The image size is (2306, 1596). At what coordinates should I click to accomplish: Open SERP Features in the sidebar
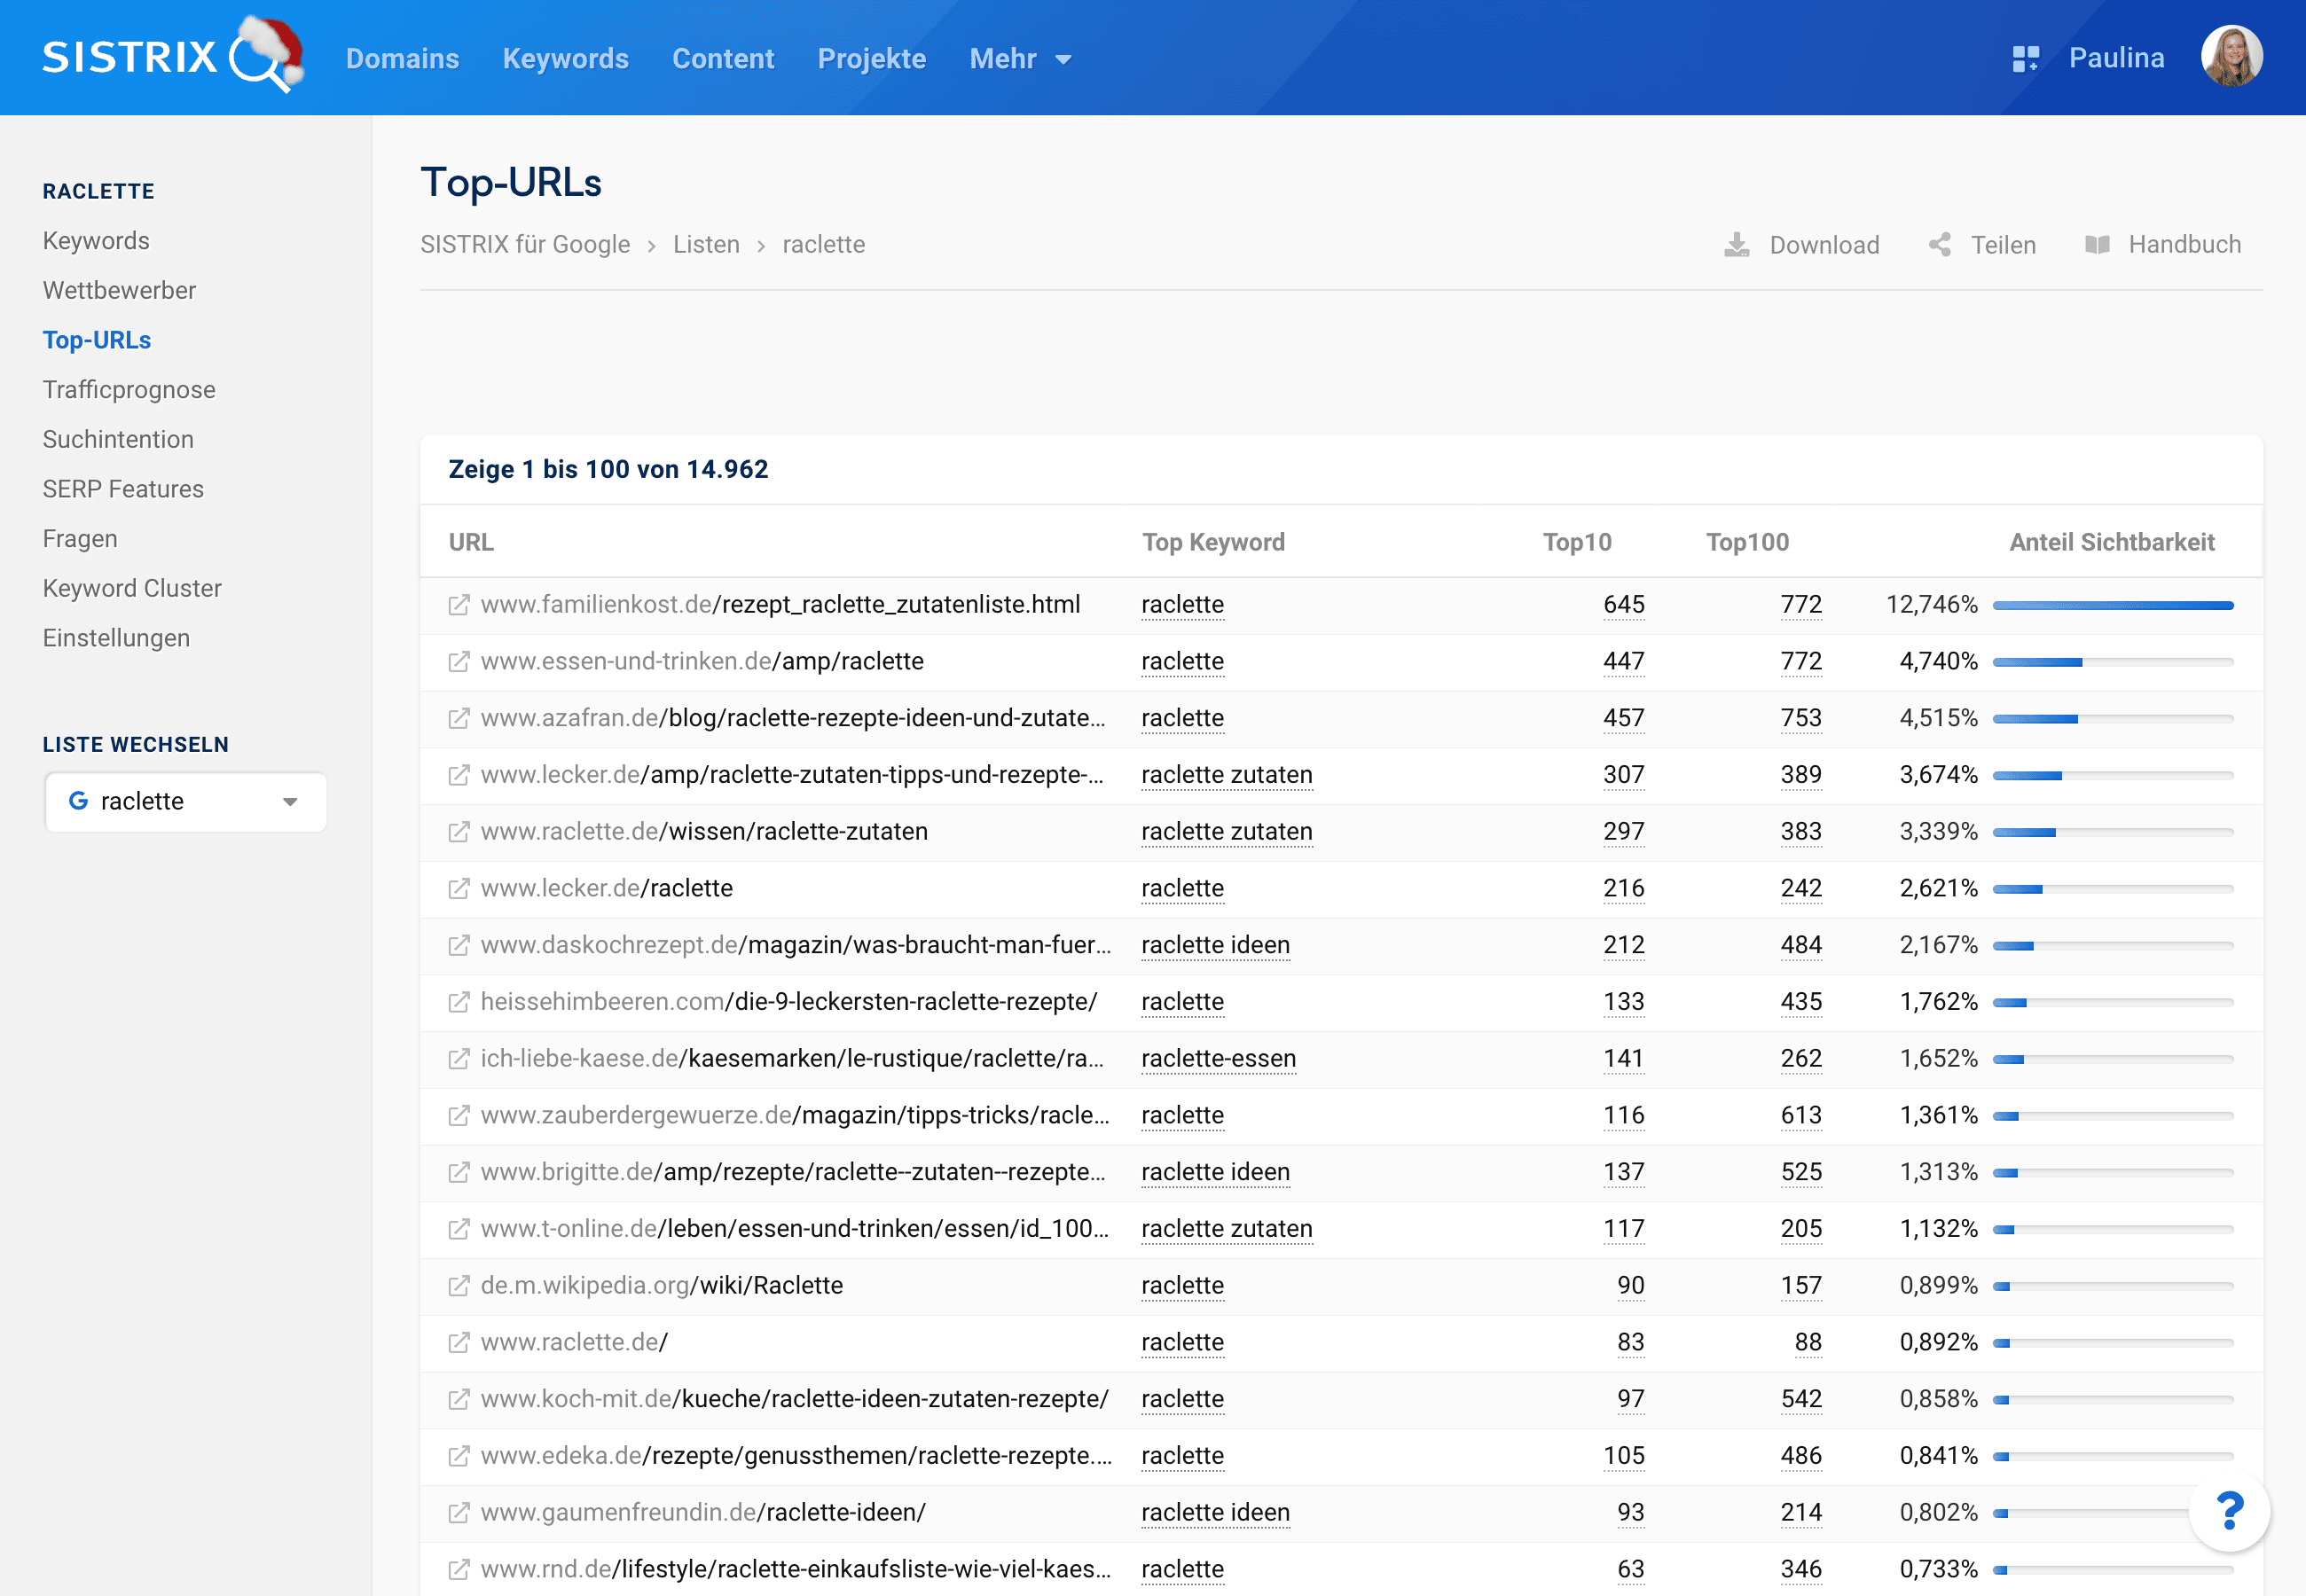click(123, 489)
